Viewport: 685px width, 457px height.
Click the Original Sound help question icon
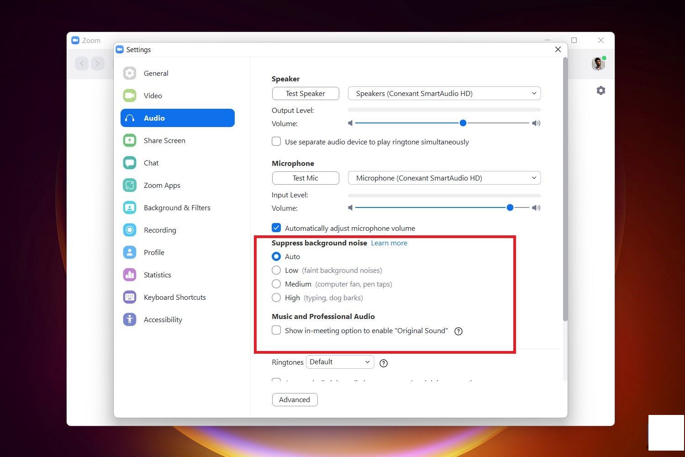point(458,331)
